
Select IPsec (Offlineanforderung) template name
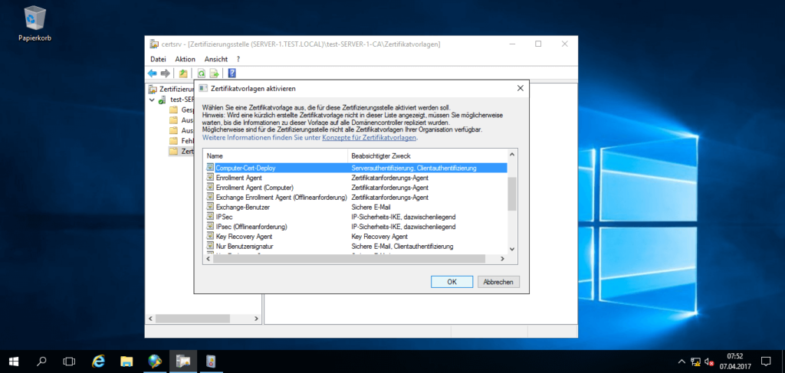[251, 227]
